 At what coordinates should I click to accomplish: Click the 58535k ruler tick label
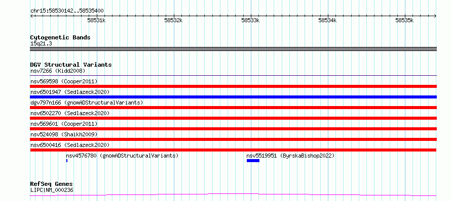(x=404, y=20)
